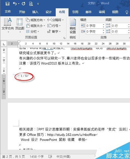Click the spacing-after icon

coord(108,32)
